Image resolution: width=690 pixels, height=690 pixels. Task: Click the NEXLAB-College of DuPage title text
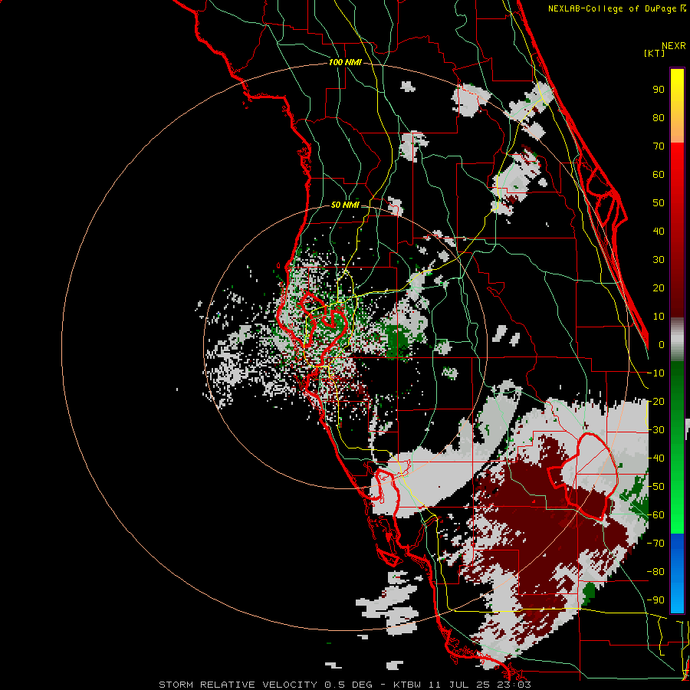click(616, 8)
